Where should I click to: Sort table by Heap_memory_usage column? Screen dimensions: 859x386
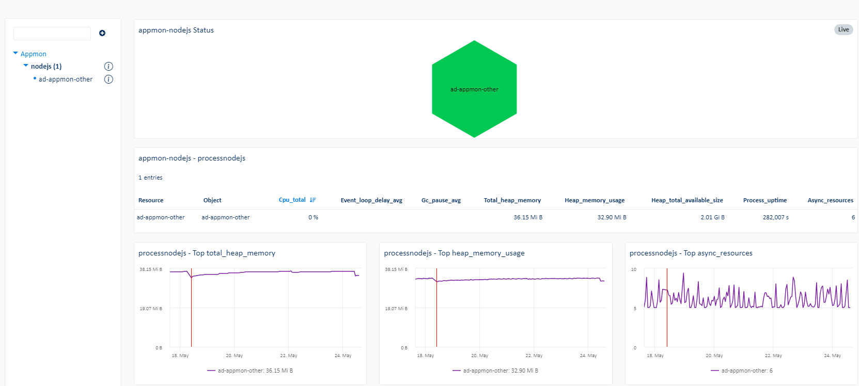point(595,200)
